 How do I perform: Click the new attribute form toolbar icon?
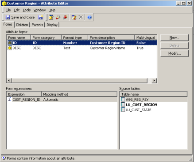click(x=51, y=17)
